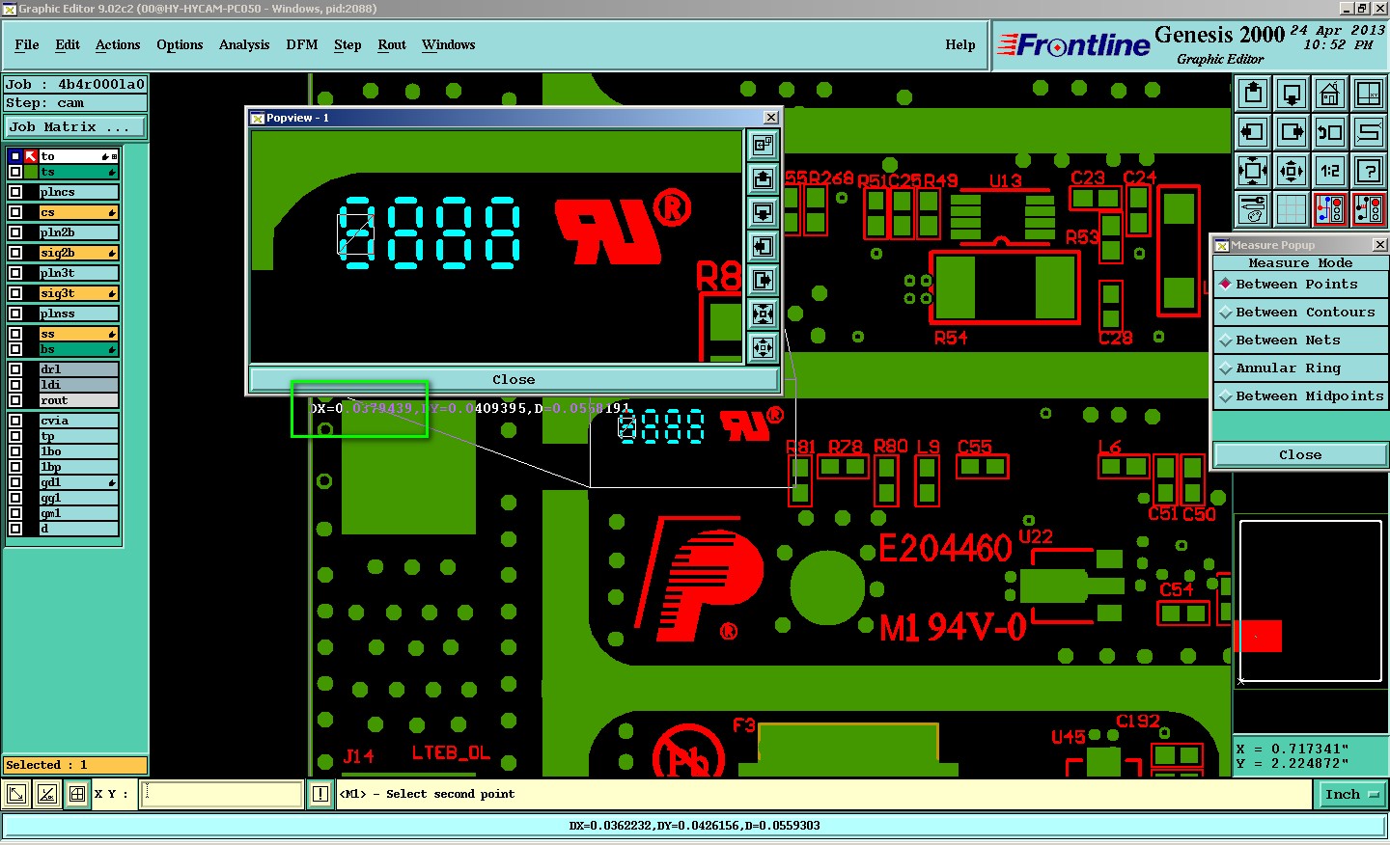Screen dimensions: 1390x845
Task: Click Popview pan down icon
Action: (x=763, y=212)
